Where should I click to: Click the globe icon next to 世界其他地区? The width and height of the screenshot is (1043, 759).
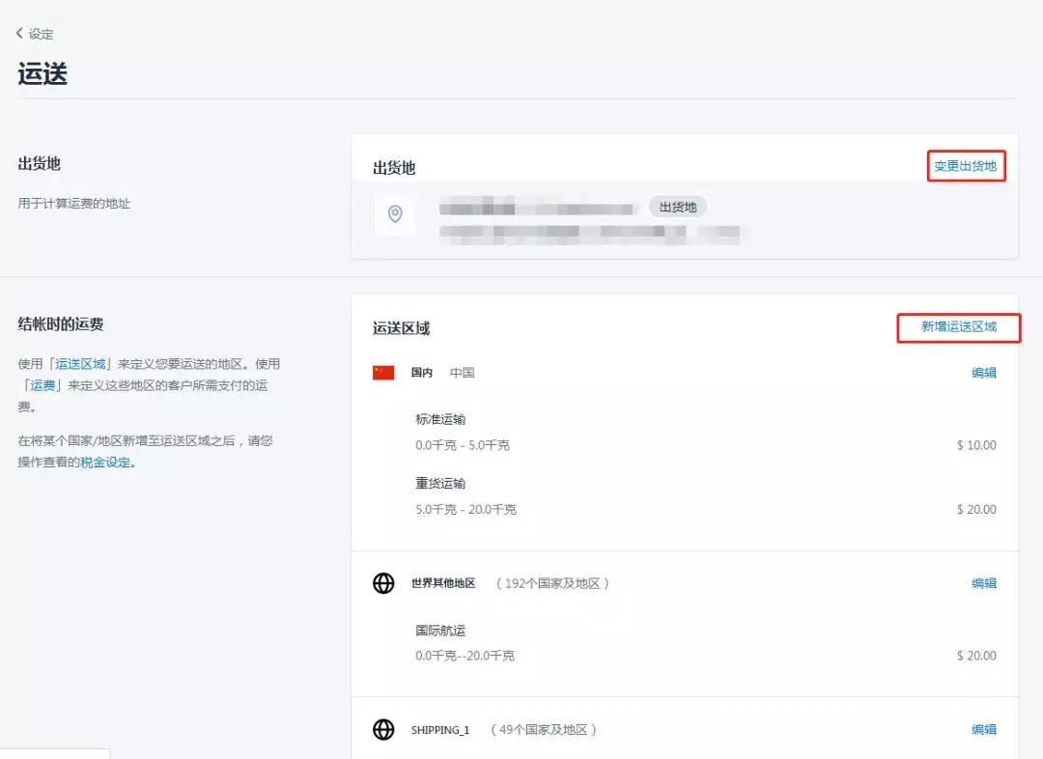click(383, 582)
